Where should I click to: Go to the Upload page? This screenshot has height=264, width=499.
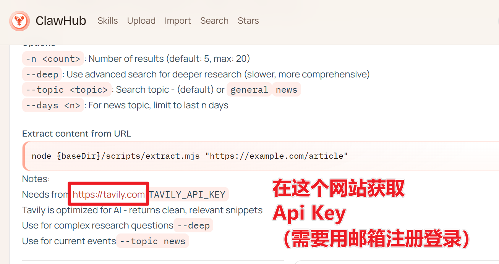tap(141, 21)
